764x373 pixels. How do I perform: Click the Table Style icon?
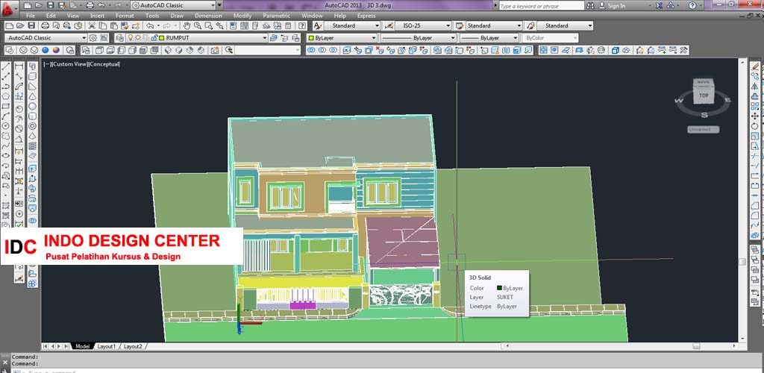pyautogui.click(x=459, y=26)
